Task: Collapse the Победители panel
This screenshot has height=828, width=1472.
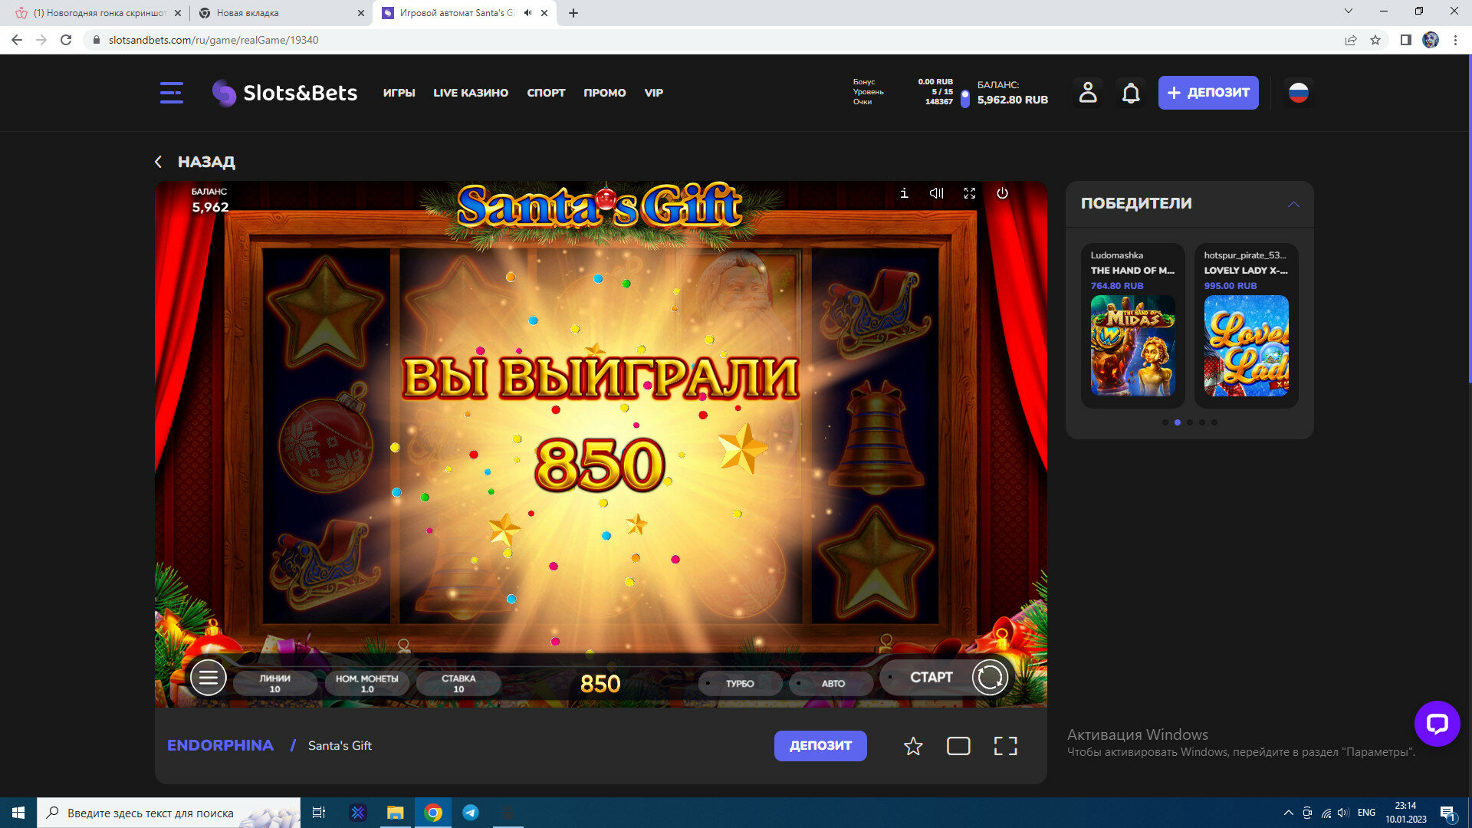Action: click(x=1293, y=204)
